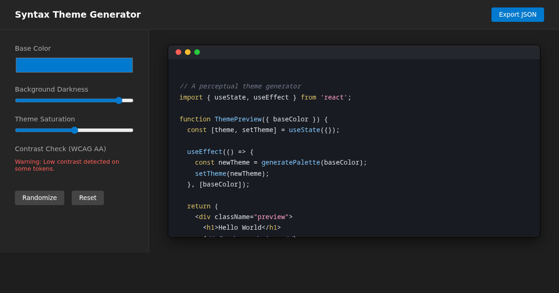Click the 'Base Color' label

point(33,48)
